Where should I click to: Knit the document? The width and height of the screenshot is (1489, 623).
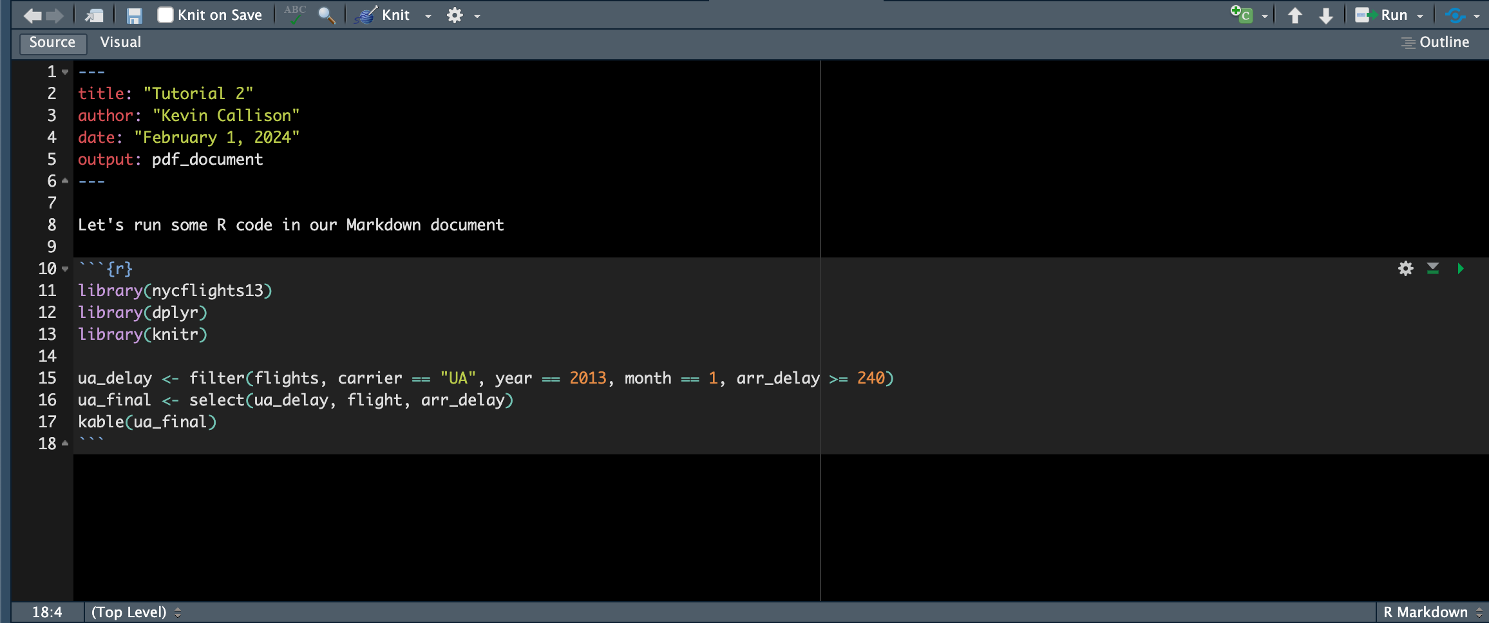tap(384, 15)
